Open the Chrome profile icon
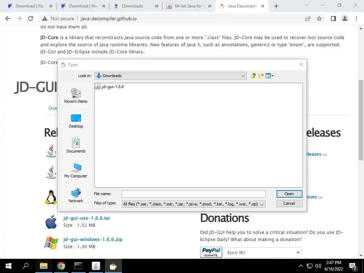This screenshot has height=273, width=364. coord(345,18)
